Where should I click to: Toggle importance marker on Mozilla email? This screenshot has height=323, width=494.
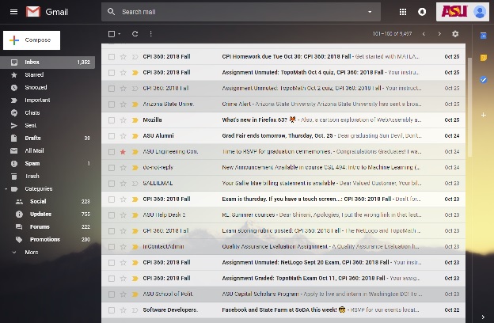click(135, 120)
